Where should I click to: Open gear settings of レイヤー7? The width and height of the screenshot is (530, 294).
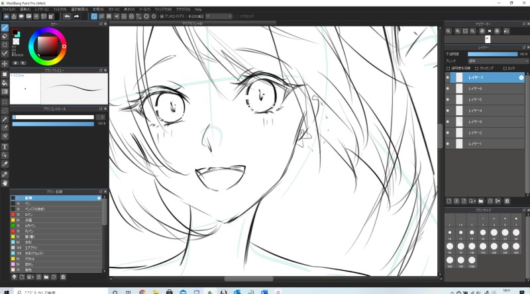click(x=521, y=77)
